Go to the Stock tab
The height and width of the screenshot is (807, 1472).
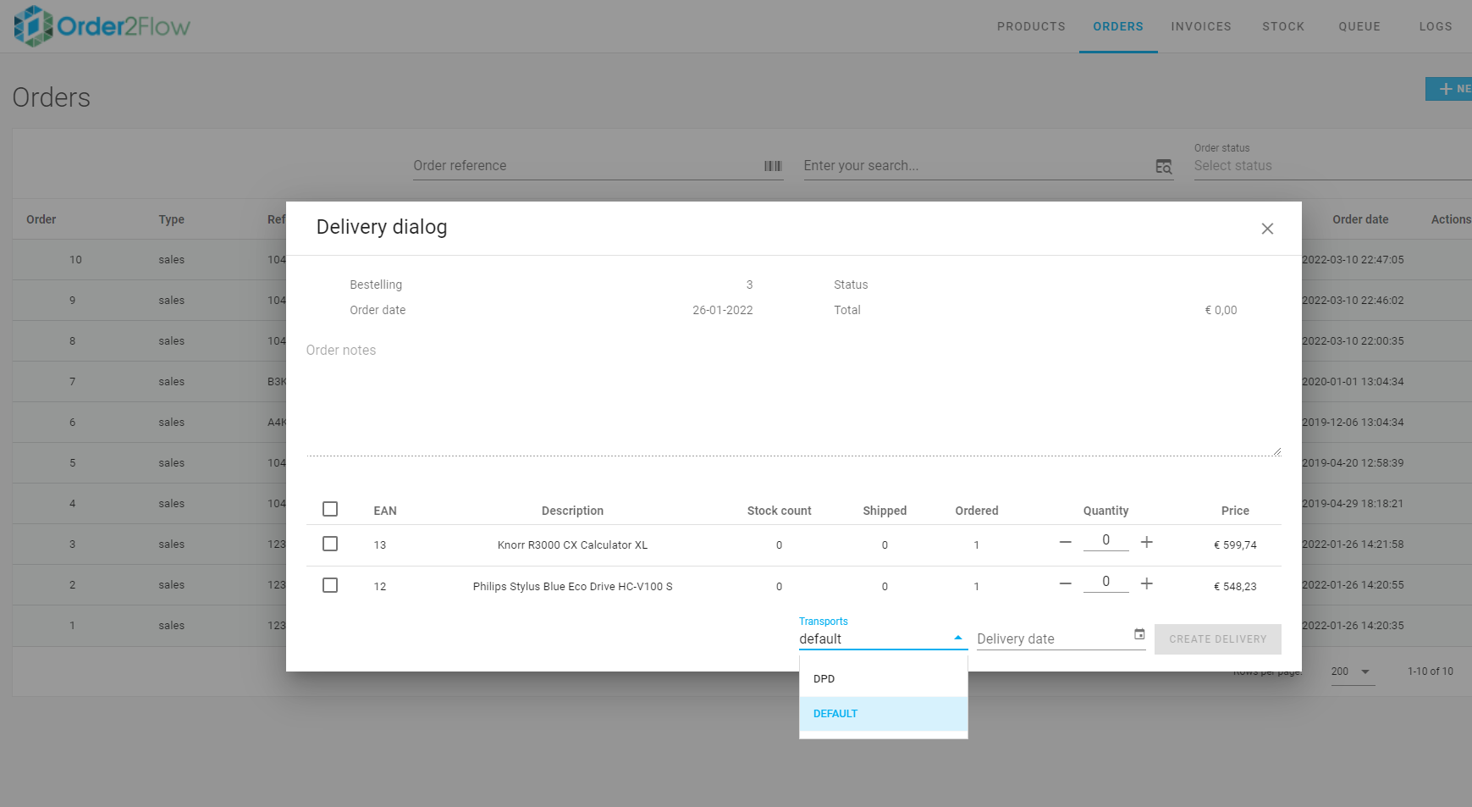[x=1283, y=26]
